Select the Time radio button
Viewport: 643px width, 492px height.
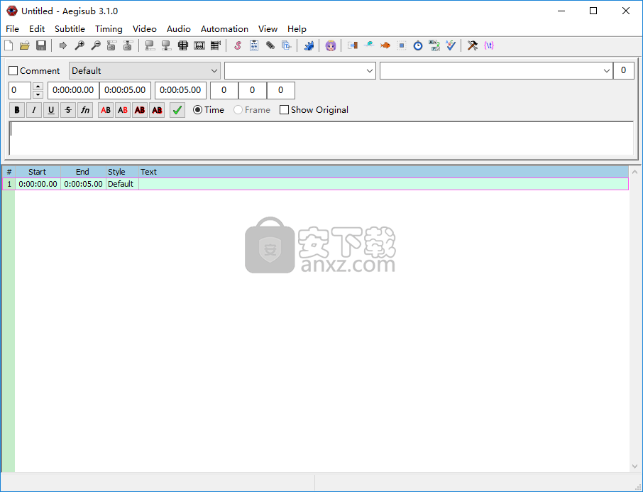click(198, 110)
